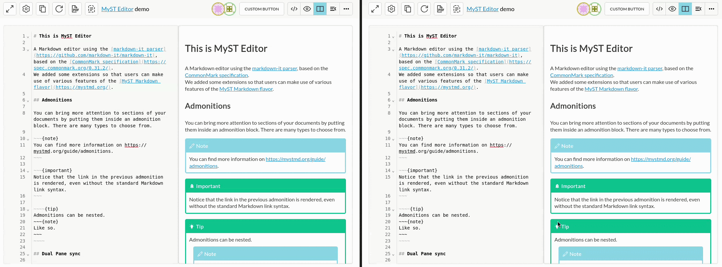
Task: Open MyST Editor title link in left window
Action: (117, 9)
